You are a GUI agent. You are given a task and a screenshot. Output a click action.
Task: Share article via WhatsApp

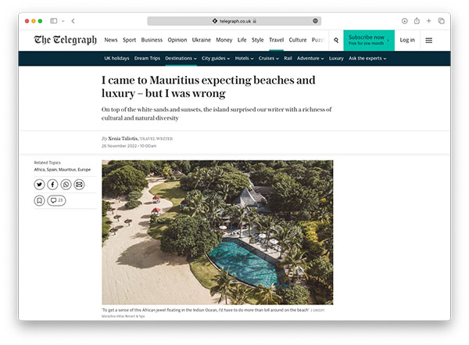pos(66,185)
